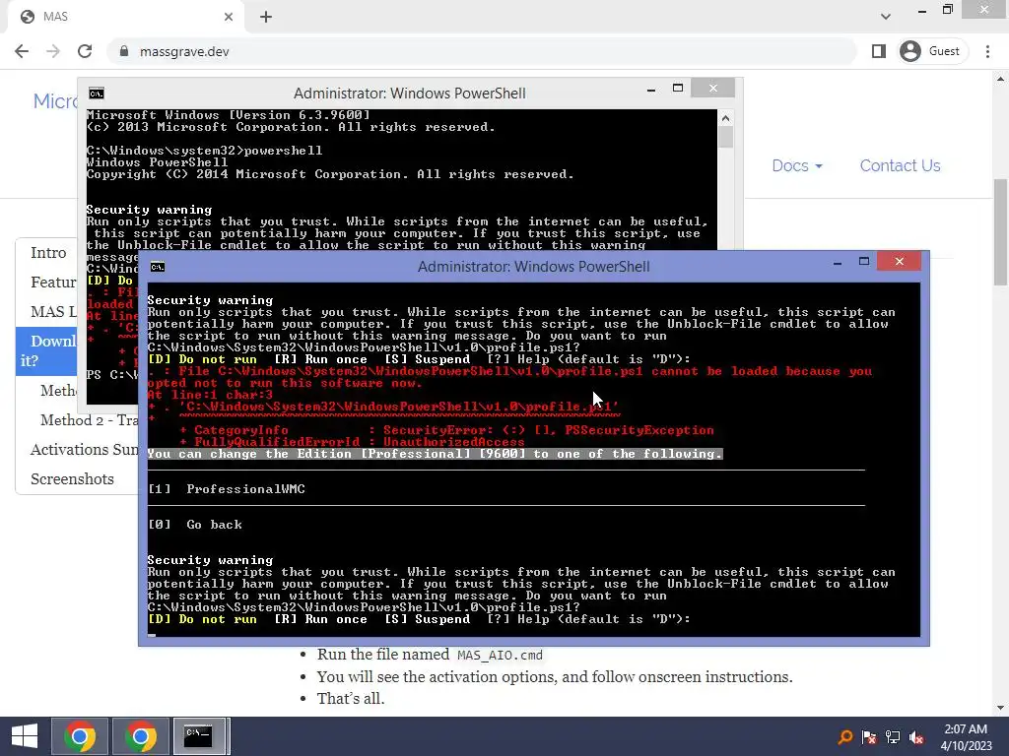Select the command prompt taskbar icon
The image size is (1009, 756).
tap(198, 736)
